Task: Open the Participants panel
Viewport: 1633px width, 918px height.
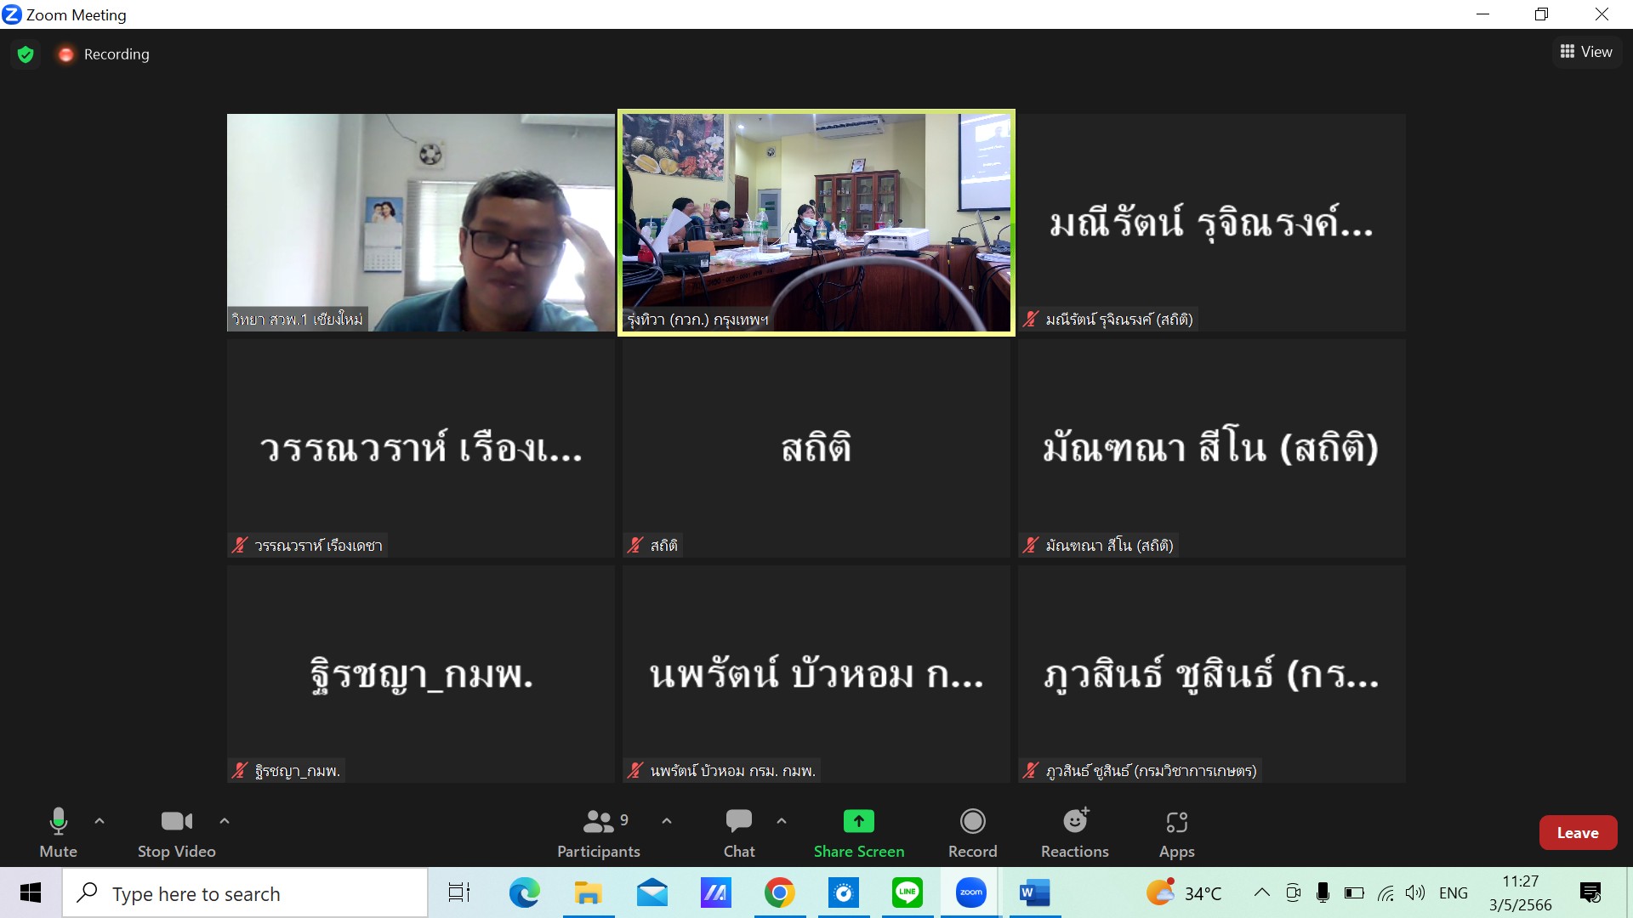Action: [x=599, y=833]
